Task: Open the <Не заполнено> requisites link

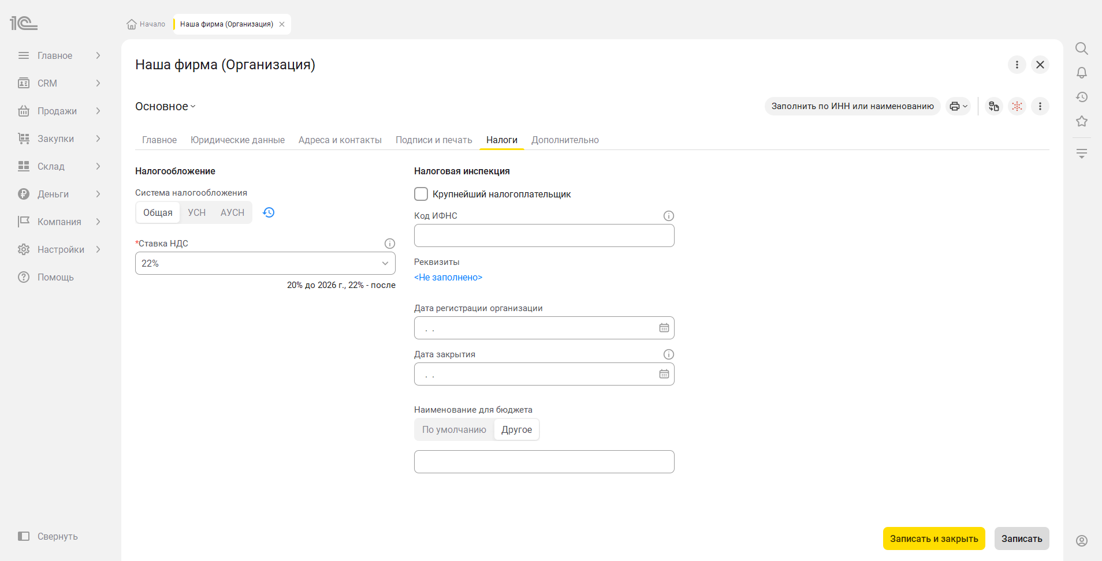Action: [448, 277]
